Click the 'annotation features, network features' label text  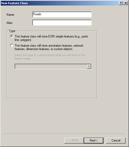tap(49, 47)
